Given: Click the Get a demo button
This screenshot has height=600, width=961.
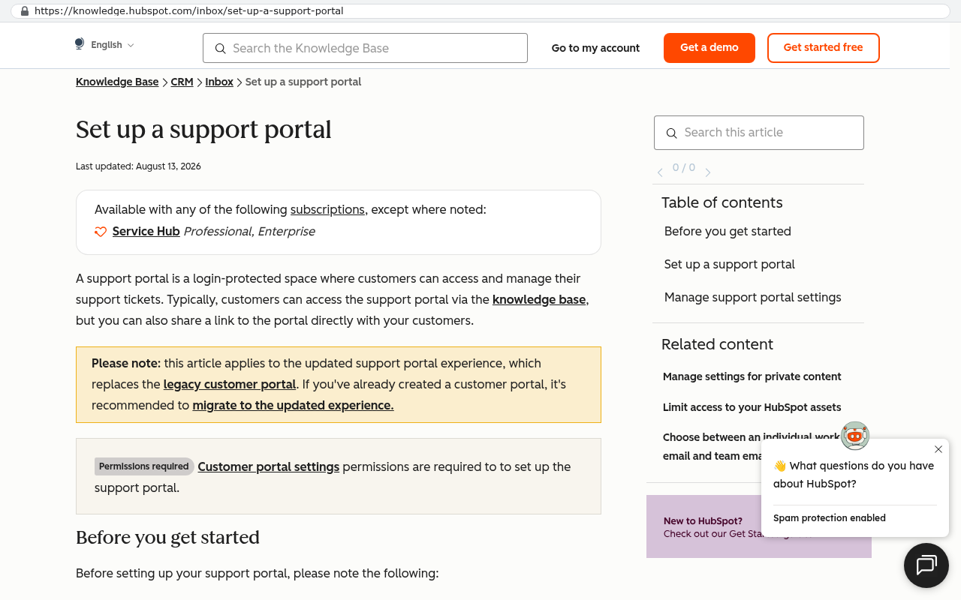Looking at the screenshot, I should click(x=709, y=48).
